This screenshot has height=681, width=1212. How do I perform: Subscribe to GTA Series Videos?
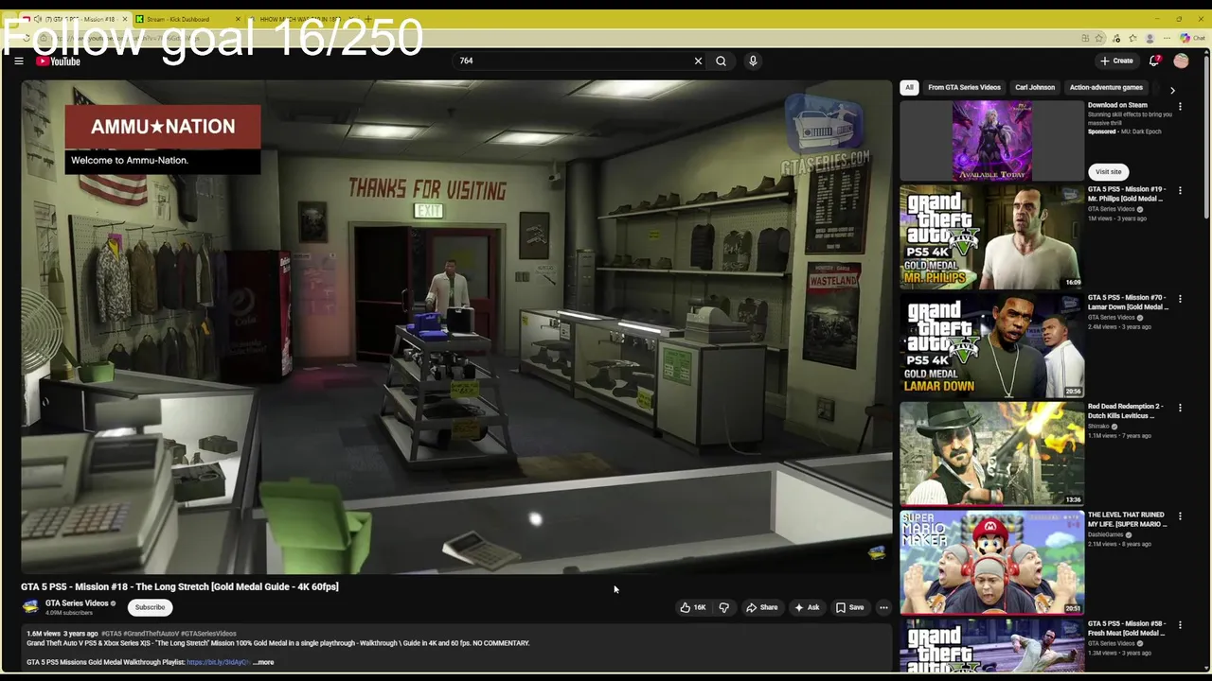[x=150, y=607]
